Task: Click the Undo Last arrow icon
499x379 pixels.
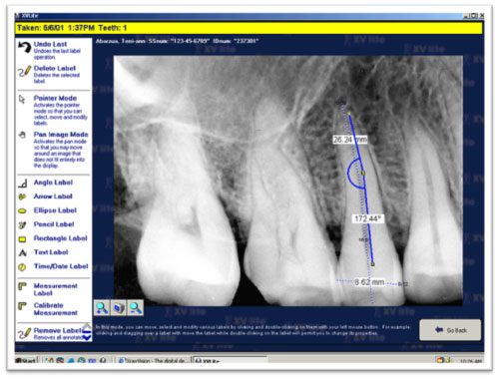Action: [x=24, y=47]
